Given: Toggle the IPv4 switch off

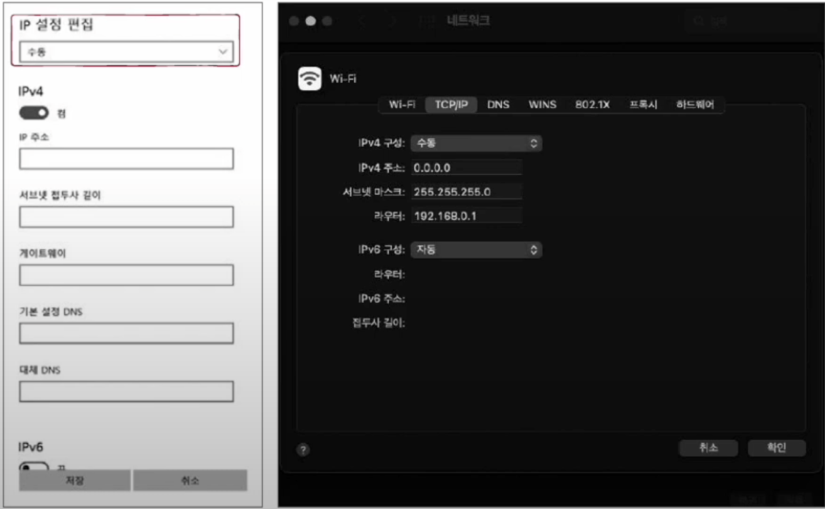Looking at the screenshot, I should click(34, 113).
